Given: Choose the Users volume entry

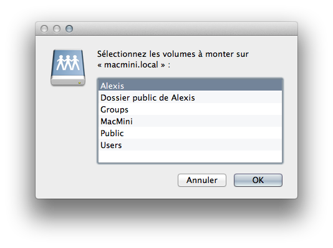Looking at the screenshot, I should 190,145.
